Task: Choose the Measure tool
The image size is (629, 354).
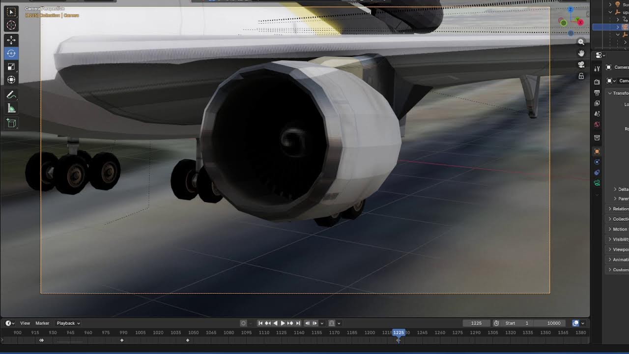Action: pos(11,109)
